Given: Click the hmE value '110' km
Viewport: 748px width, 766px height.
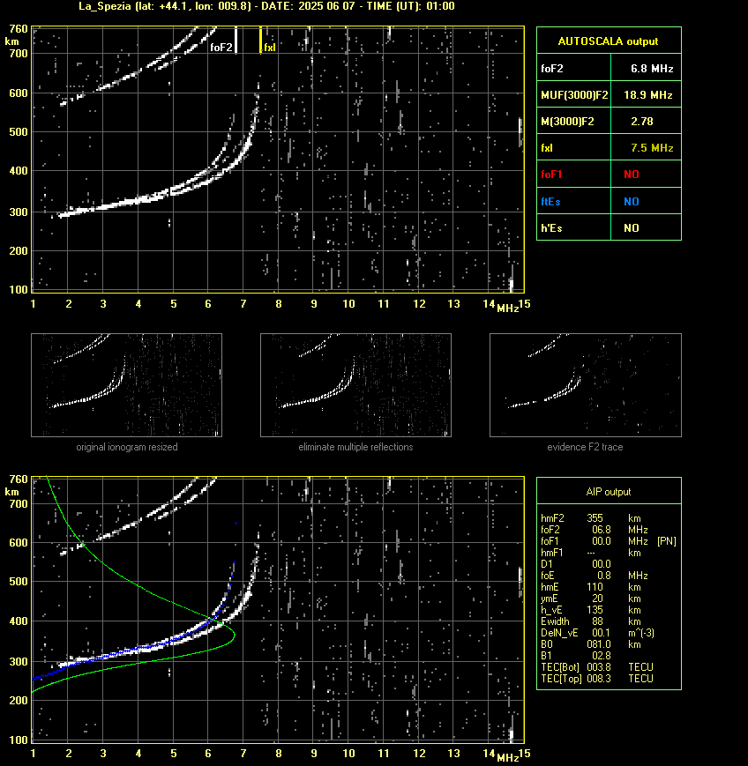Looking at the screenshot, I should pos(595,587).
